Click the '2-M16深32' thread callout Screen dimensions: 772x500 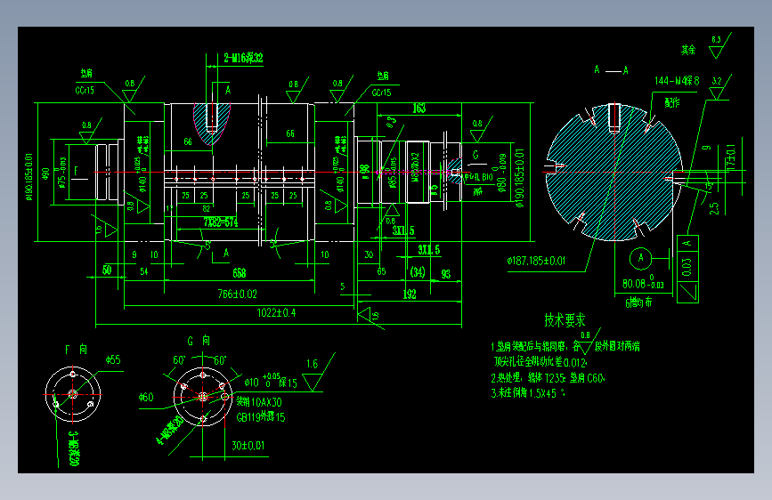click(x=244, y=58)
